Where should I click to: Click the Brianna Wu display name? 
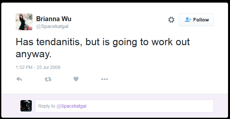click(x=54, y=19)
